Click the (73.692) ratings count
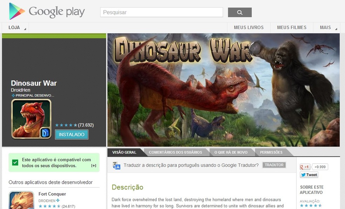Viewport: 345px width, 209px height. (x=86, y=125)
